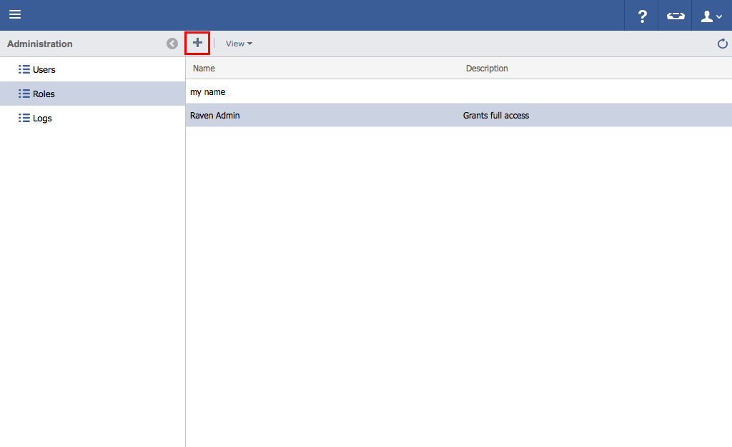
Task: Select Roles in the sidebar
Action: (44, 94)
